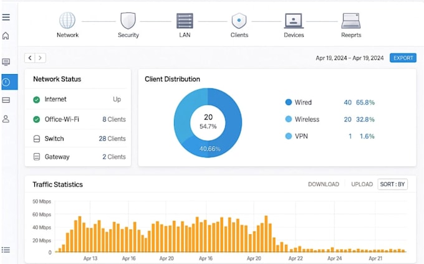The image size is (424, 264).
Task: Click the Network globe icon
Action: 67,21
